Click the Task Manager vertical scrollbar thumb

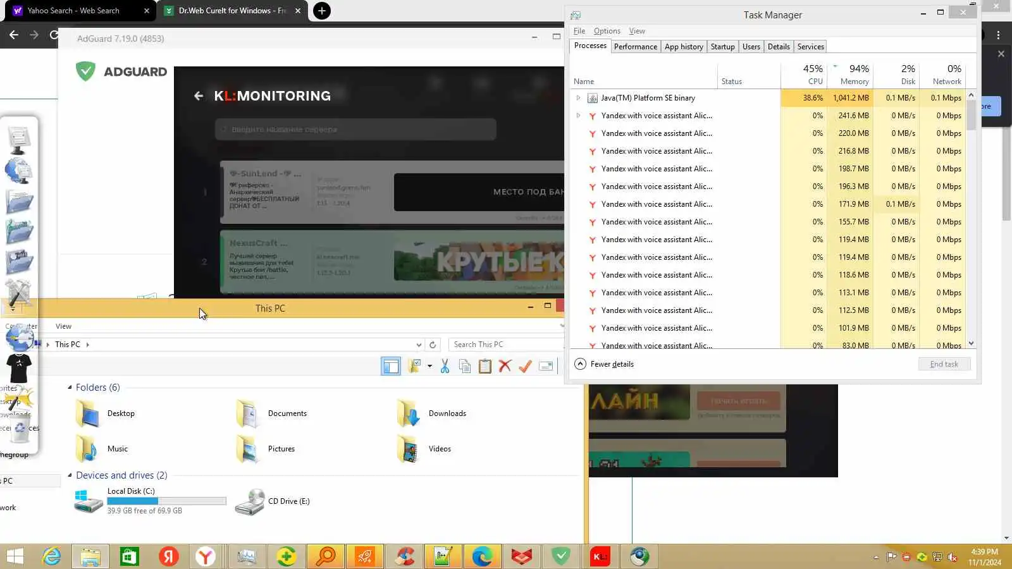(x=971, y=114)
